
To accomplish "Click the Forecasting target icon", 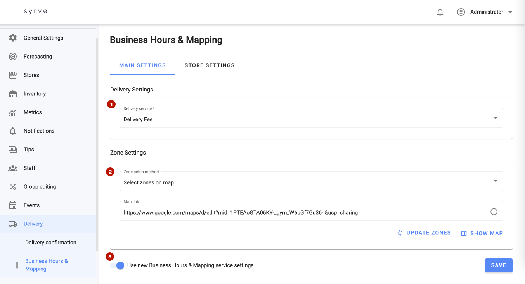I will 13,57.
